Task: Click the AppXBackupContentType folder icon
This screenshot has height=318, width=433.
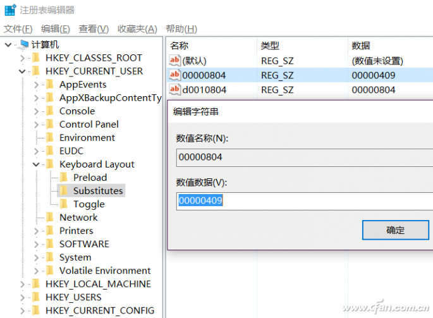Action: 50,98
